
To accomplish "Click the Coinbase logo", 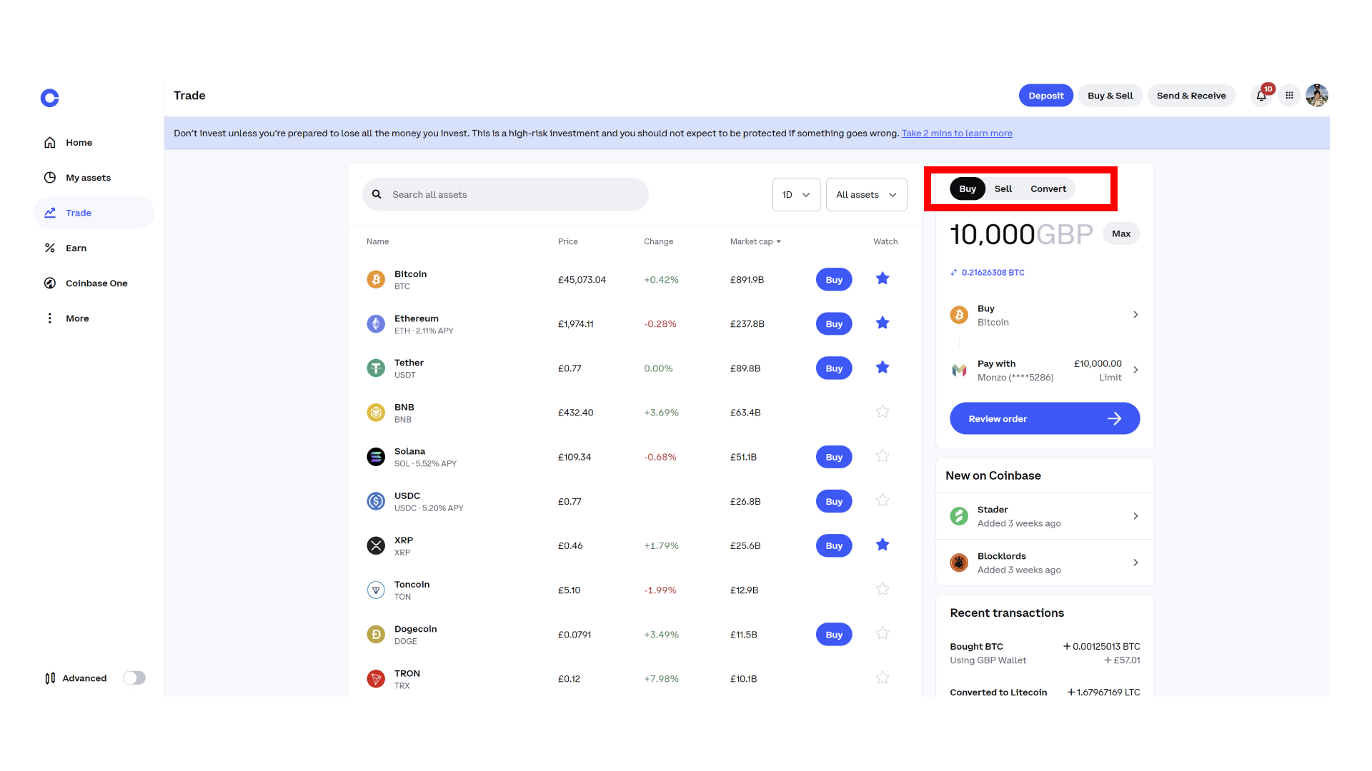I will click(50, 98).
